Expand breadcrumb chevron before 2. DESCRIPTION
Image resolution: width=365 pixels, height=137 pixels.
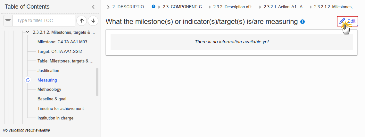tap(108, 7)
